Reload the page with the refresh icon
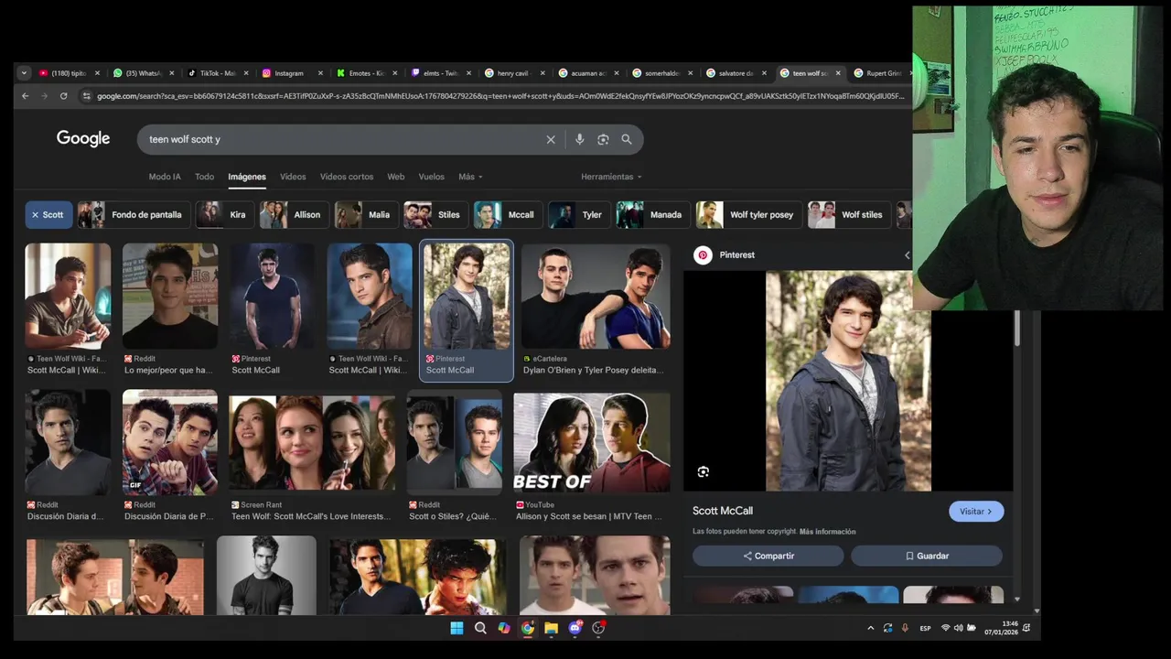 (x=63, y=96)
